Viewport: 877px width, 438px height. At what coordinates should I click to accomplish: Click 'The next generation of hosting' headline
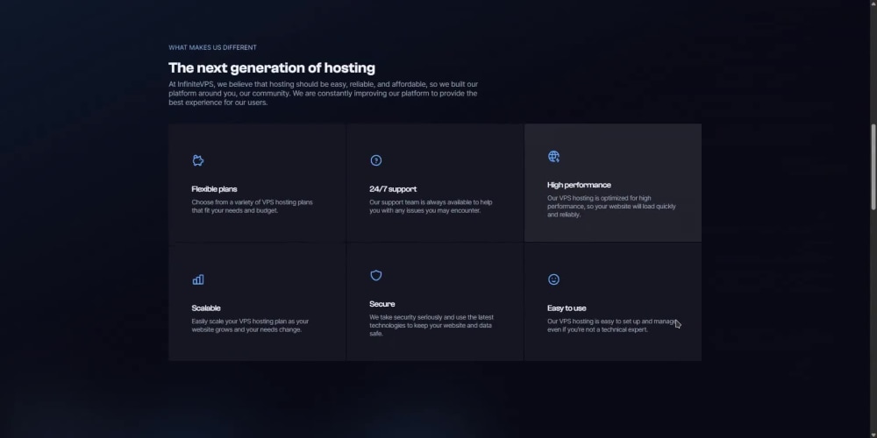[272, 68]
